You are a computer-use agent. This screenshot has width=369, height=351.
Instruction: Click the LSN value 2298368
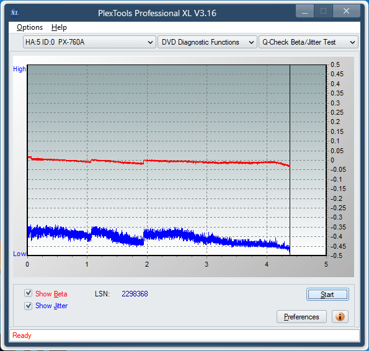coord(135,293)
